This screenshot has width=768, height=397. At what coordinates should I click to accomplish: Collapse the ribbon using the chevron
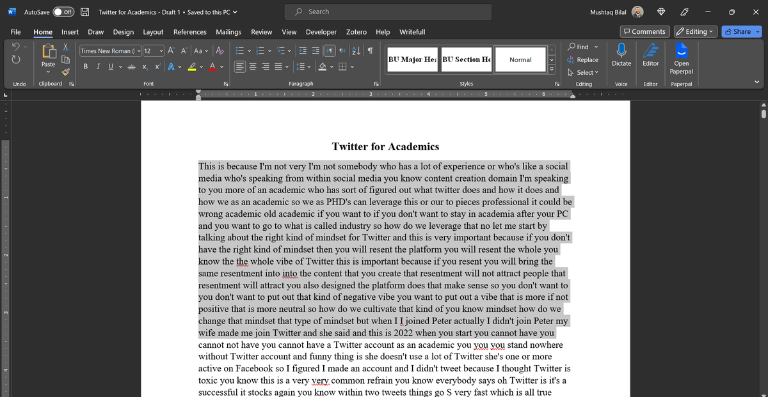coord(758,81)
